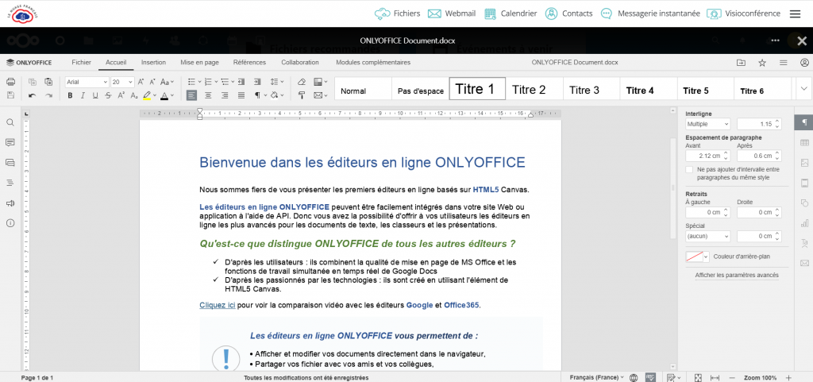Follow the Cliquez ici hyperlink
This screenshot has height=382, width=813.
(218, 305)
